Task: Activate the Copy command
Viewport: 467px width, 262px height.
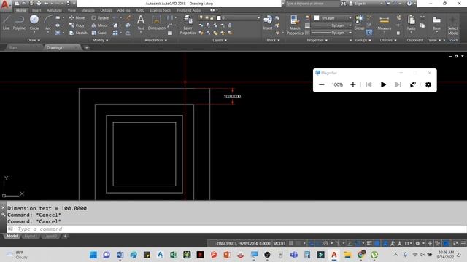Action: pyautogui.click(x=77, y=25)
